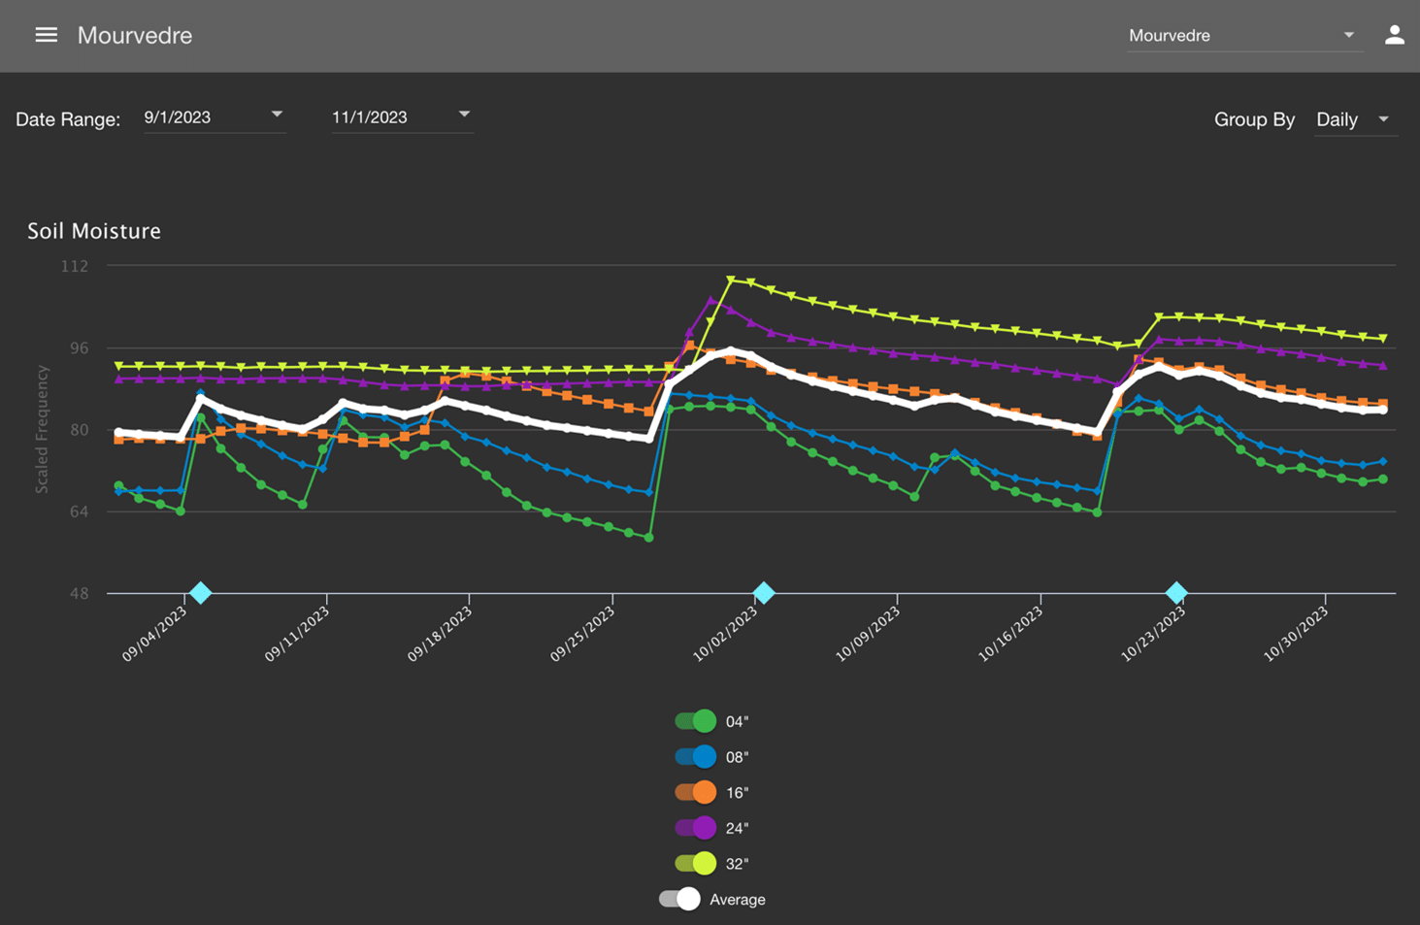Open the user account profile icon
The width and height of the screenshot is (1420, 925).
tap(1394, 35)
